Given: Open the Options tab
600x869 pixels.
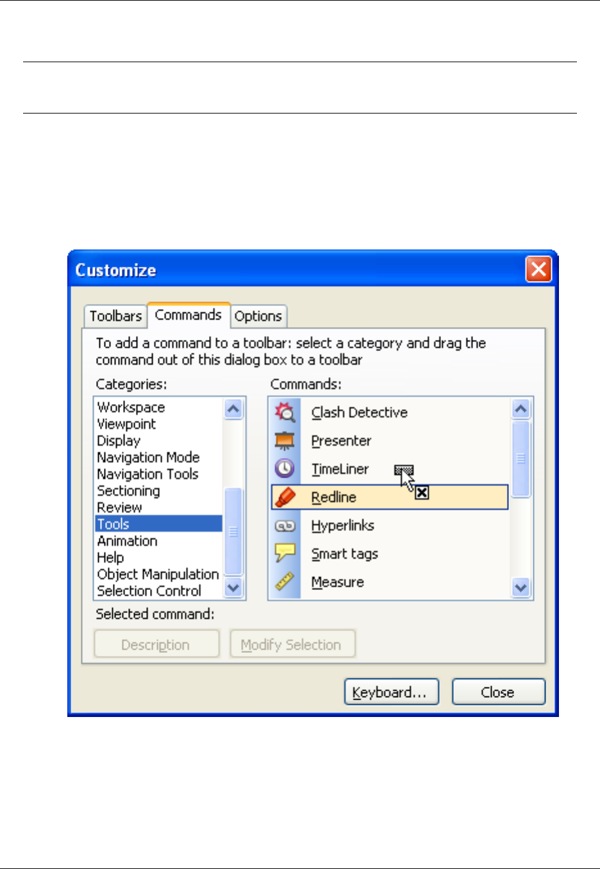Looking at the screenshot, I should 258,316.
